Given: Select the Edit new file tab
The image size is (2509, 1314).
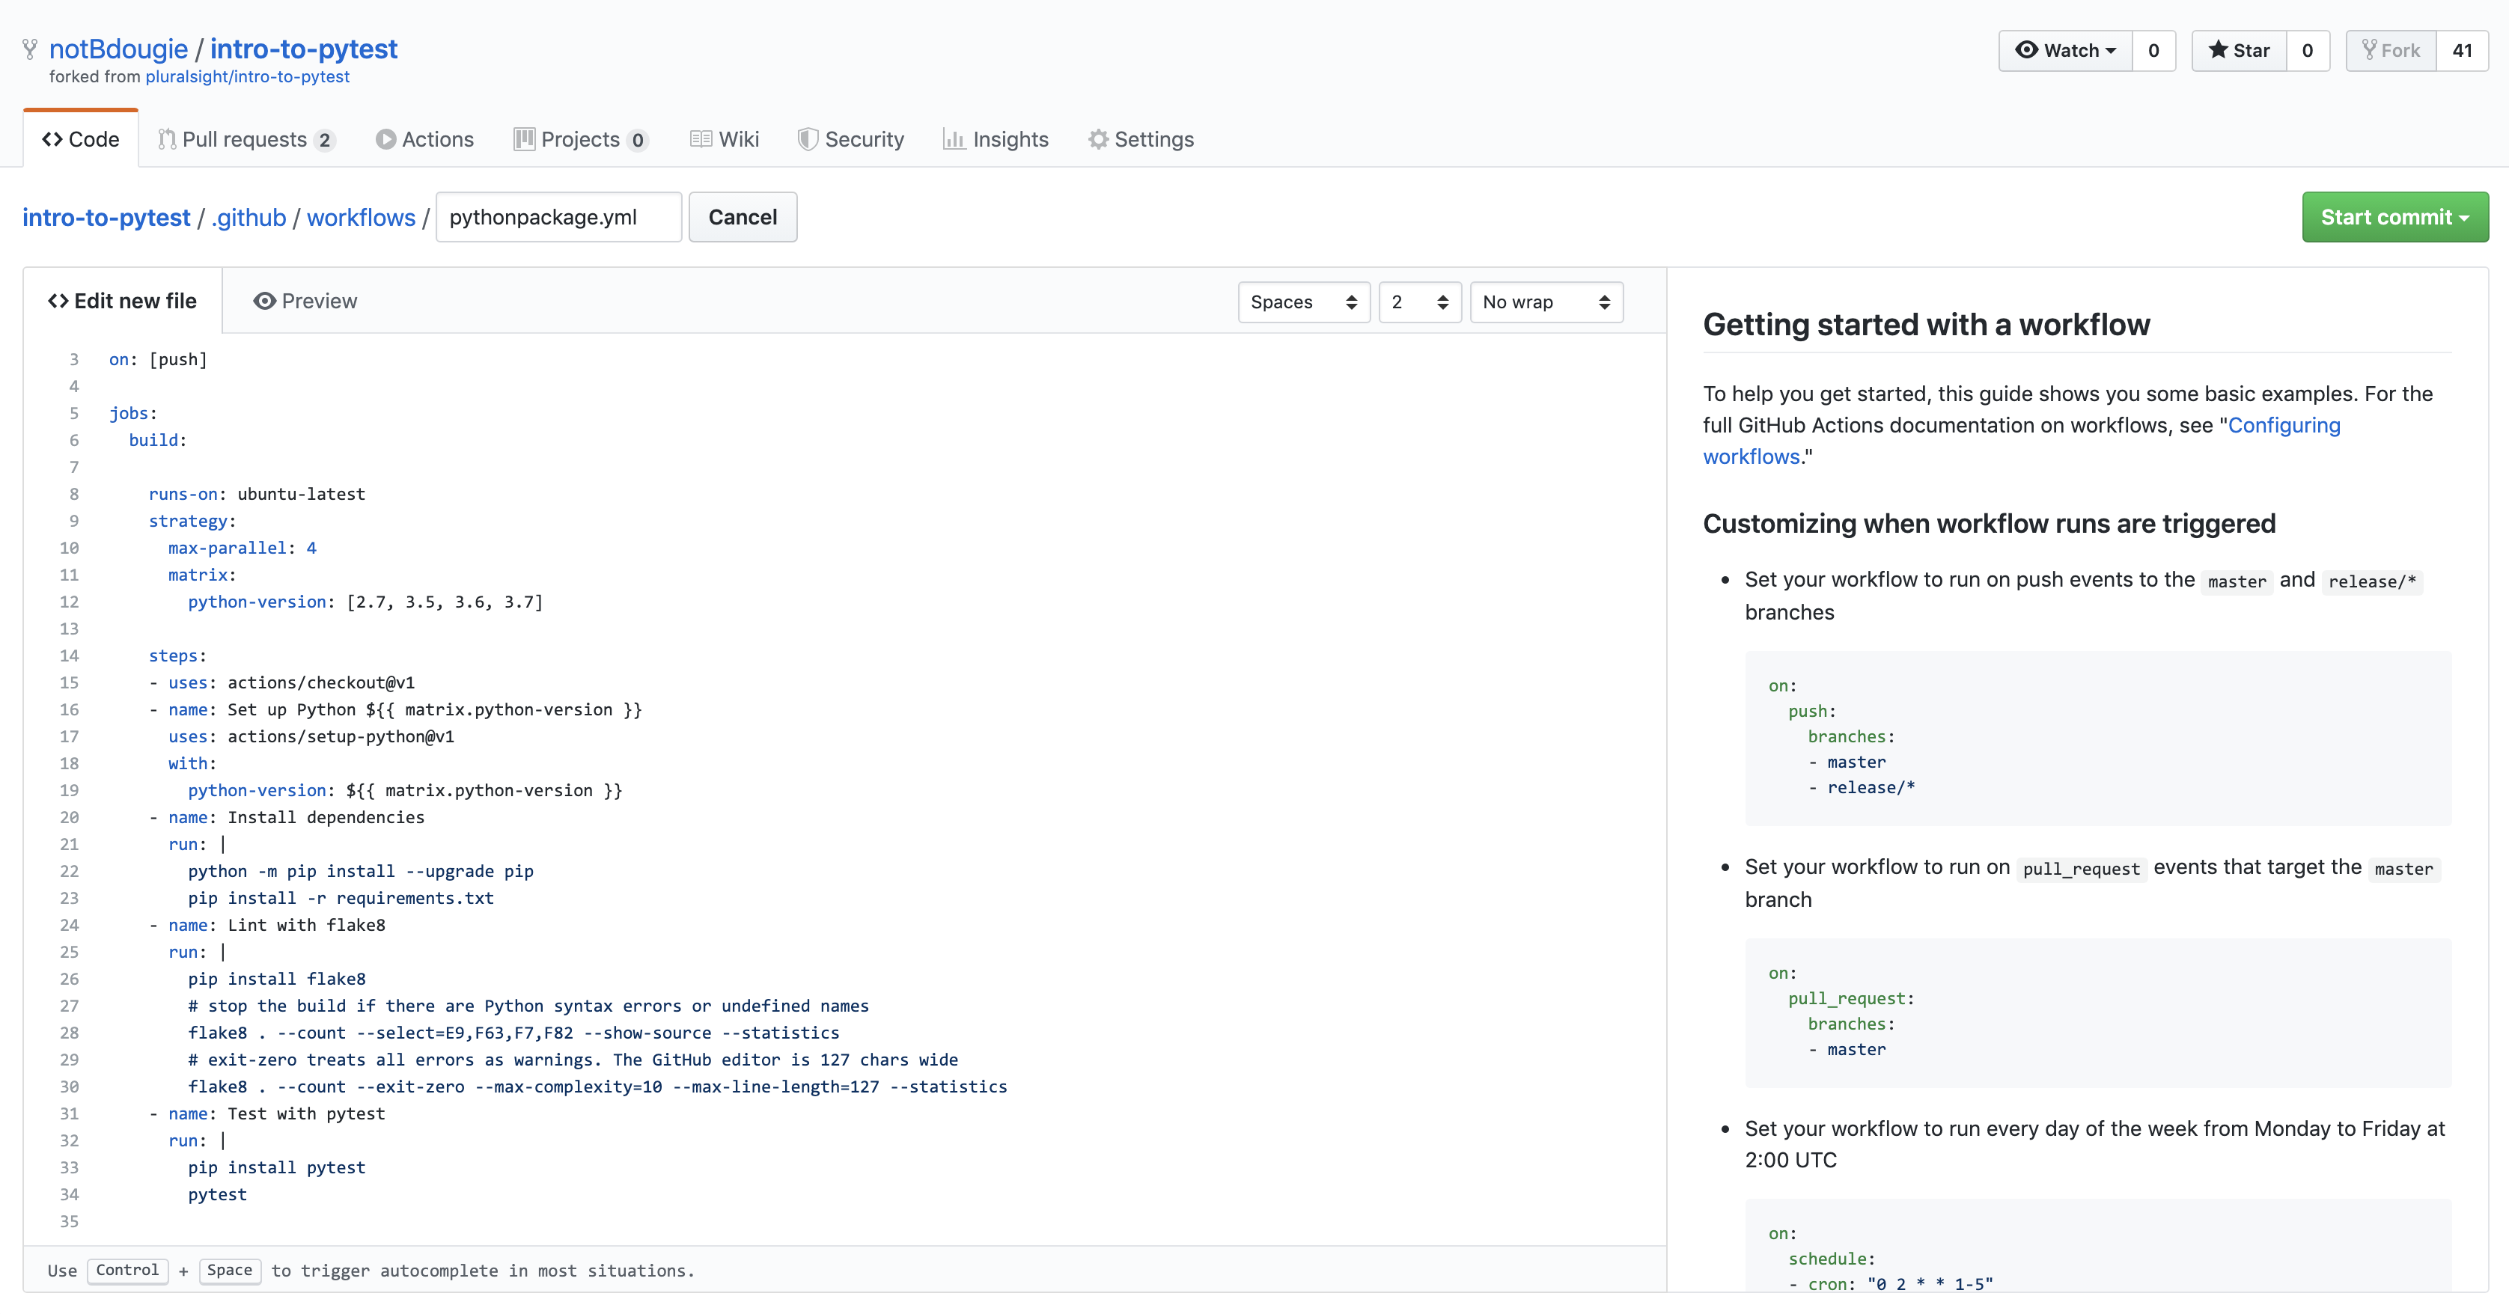Looking at the screenshot, I should [123, 301].
